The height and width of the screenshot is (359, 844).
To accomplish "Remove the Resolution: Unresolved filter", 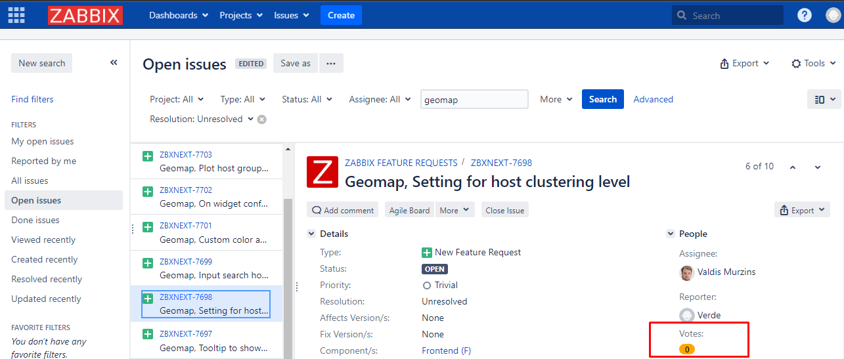I will 262,119.
